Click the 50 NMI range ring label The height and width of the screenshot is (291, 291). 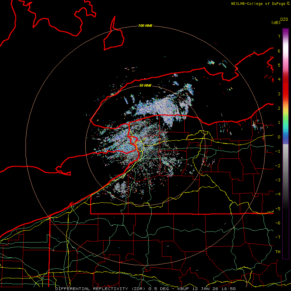(x=145, y=85)
